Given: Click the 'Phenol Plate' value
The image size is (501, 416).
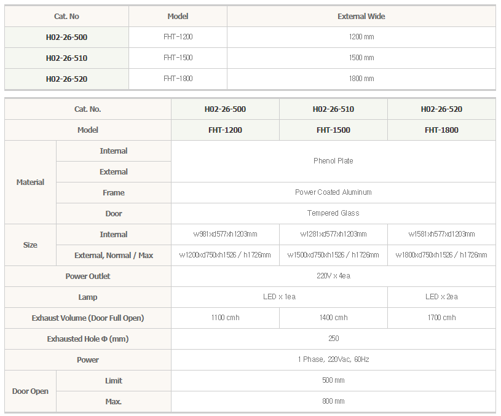Looking at the screenshot, I should pyautogui.click(x=333, y=161).
